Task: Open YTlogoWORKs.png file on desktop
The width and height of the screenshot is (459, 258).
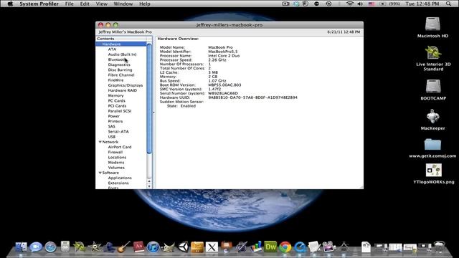Action: pyautogui.click(x=433, y=171)
